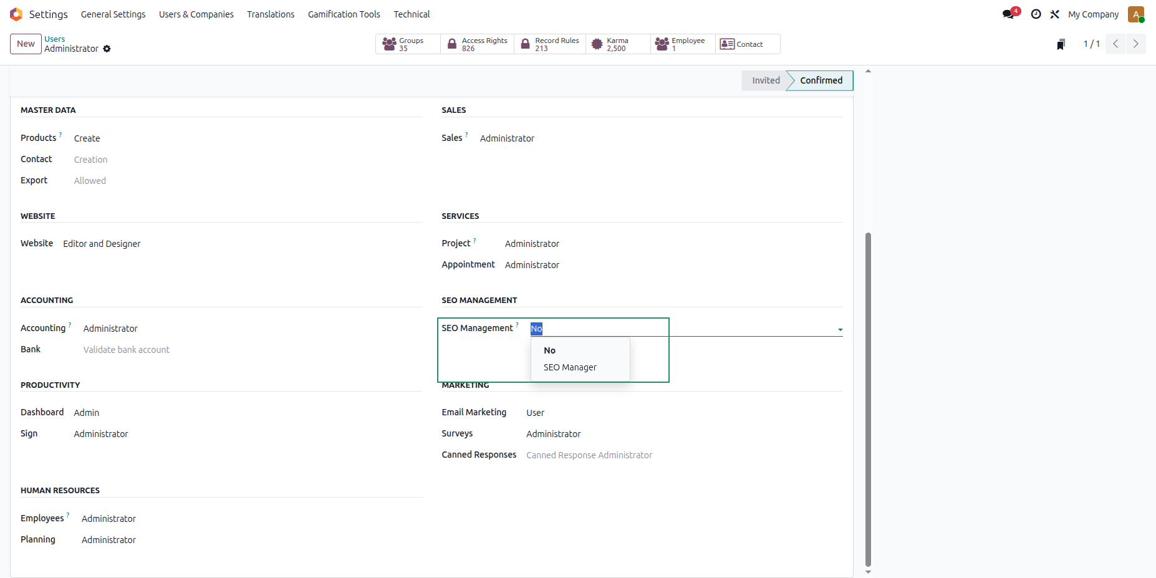Click the vertical scrollbar thumb
The width and height of the screenshot is (1156, 578).
click(868, 399)
